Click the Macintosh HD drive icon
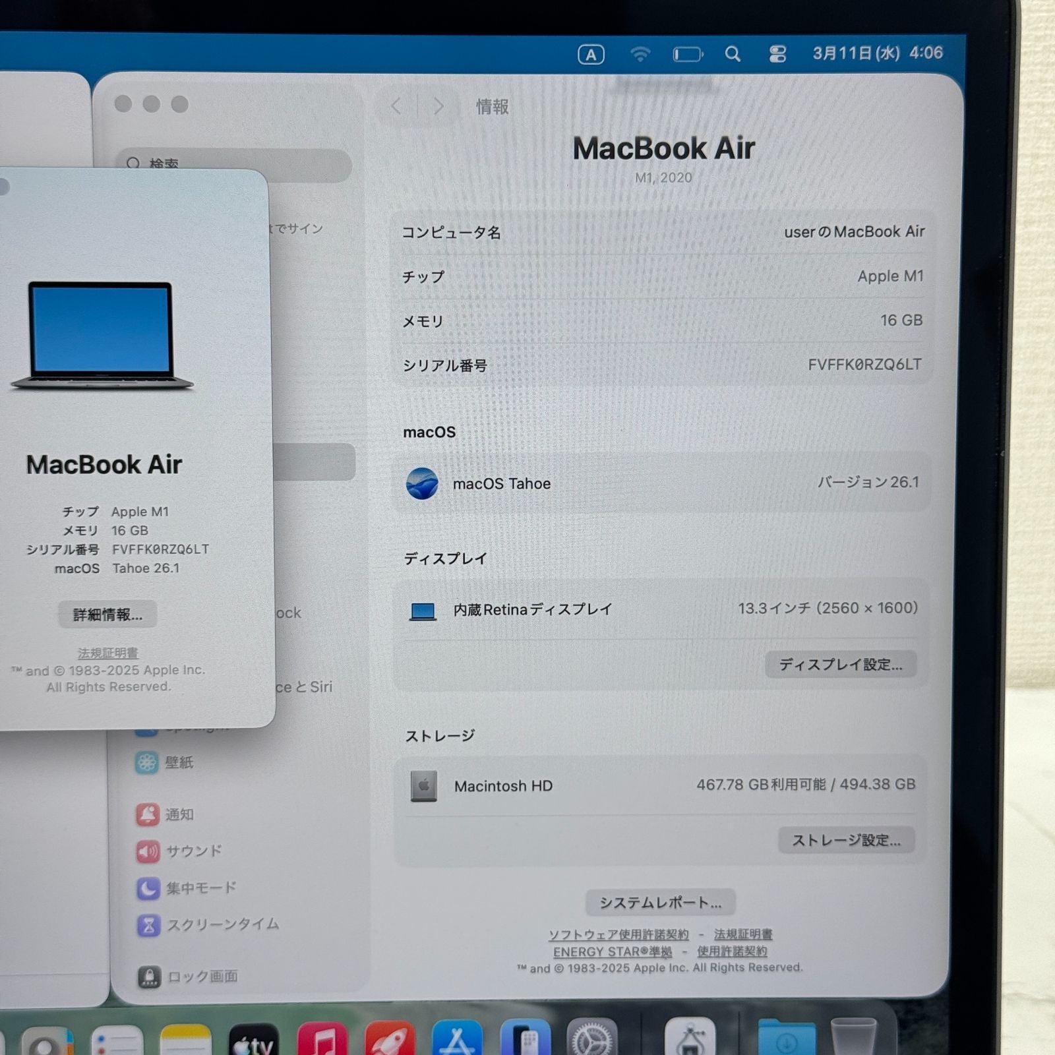Viewport: 1055px width, 1055px height. pyautogui.click(x=423, y=786)
